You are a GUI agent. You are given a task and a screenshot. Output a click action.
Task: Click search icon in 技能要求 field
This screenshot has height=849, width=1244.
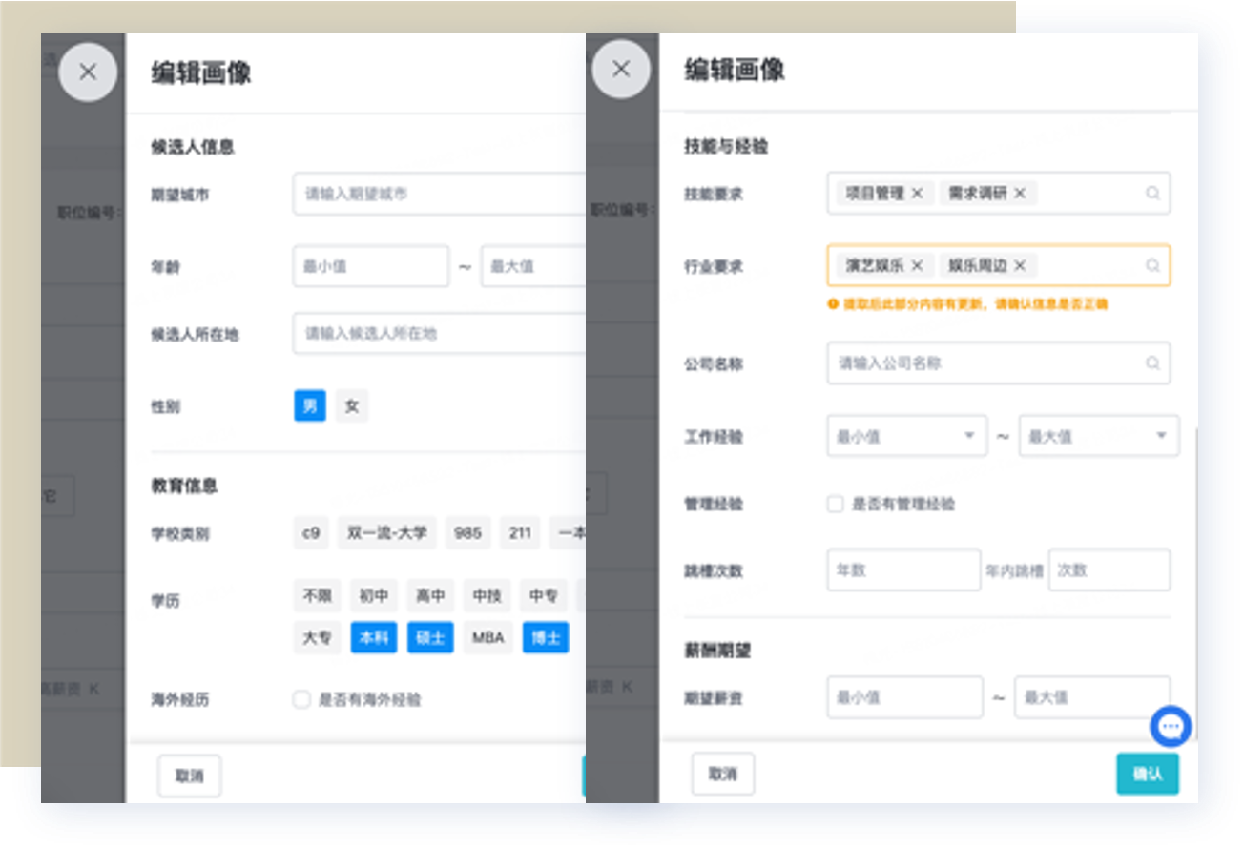point(1152,194)
